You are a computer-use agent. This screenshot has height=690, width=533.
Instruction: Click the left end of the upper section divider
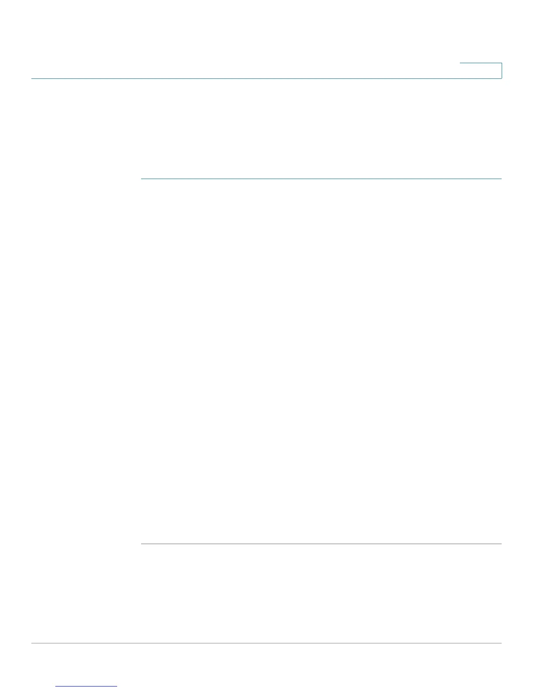pyautogui.click(x=142, y=179)
